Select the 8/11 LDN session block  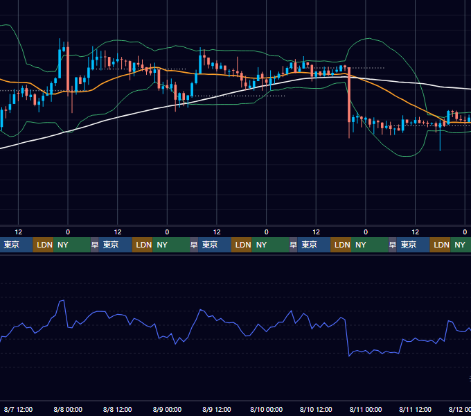441,245
